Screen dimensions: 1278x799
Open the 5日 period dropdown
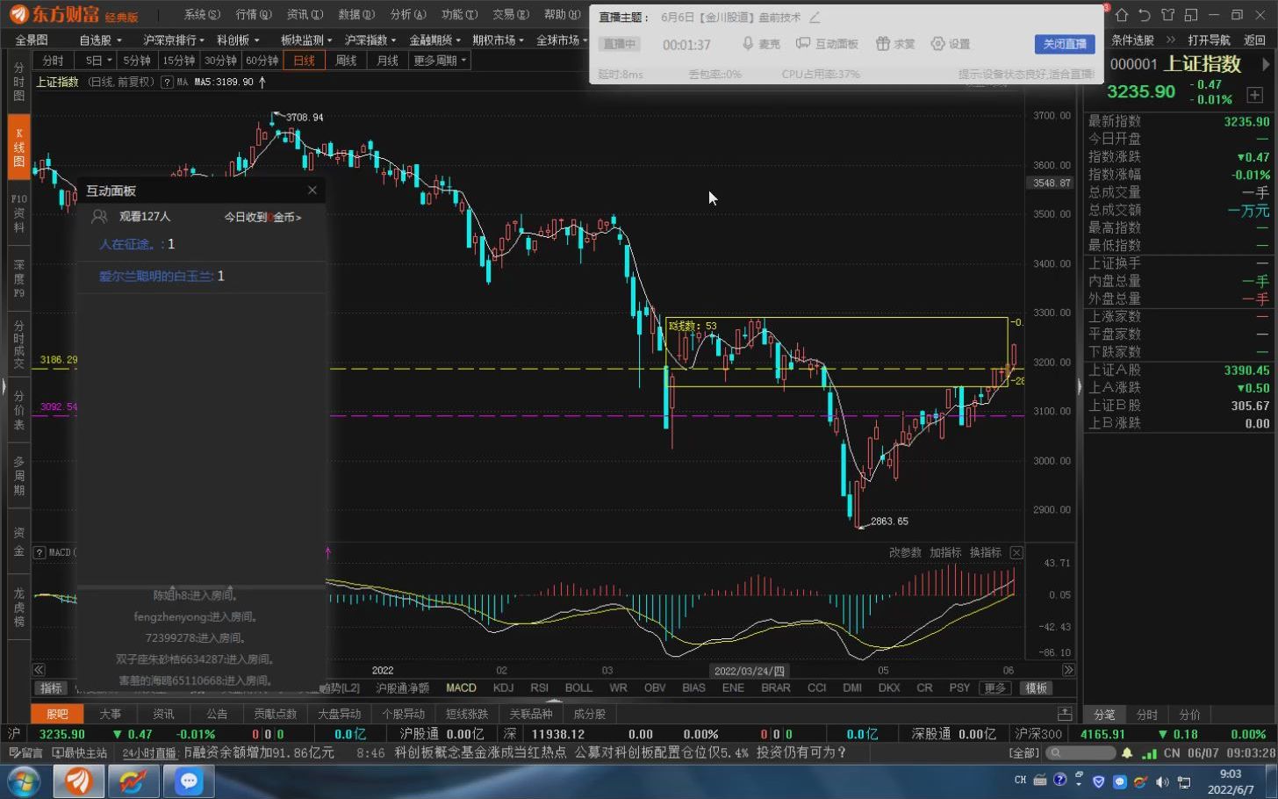(97, 61)
